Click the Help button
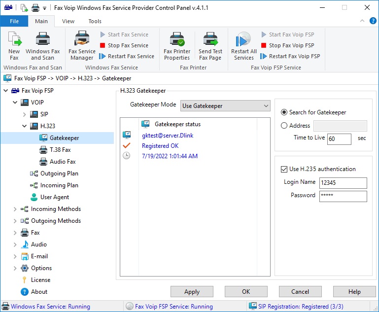The image size is (379, 312). [x=354, y=292]
